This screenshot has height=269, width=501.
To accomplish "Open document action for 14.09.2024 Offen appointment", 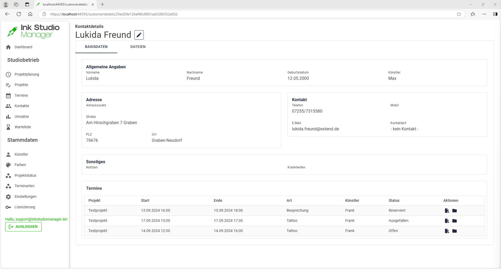I will point(447,231).
